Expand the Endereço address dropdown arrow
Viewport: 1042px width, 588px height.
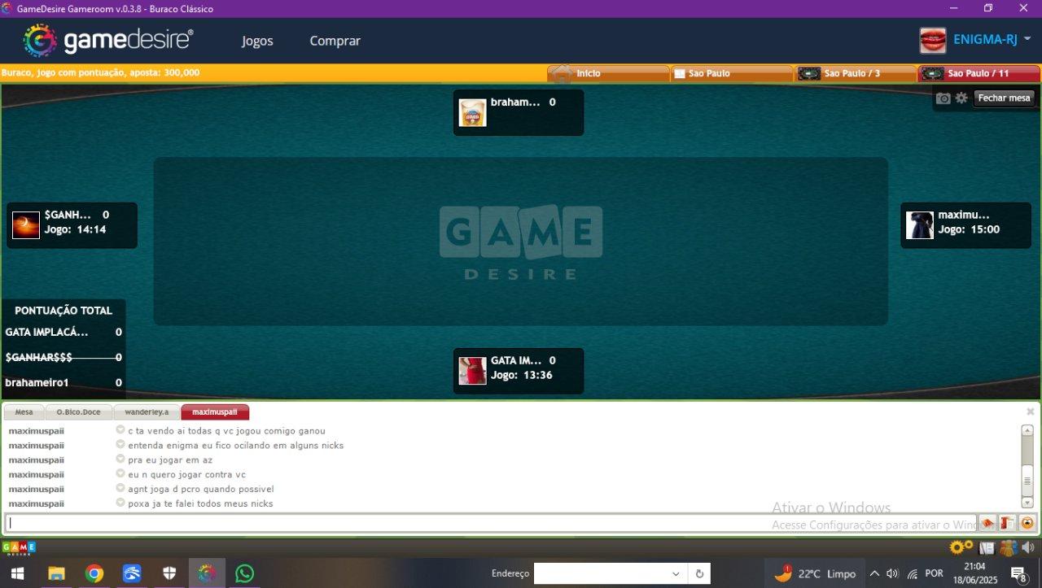tap(675, 574)
